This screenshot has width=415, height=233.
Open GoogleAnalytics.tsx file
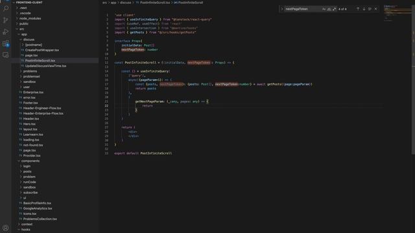coord(38,208)
